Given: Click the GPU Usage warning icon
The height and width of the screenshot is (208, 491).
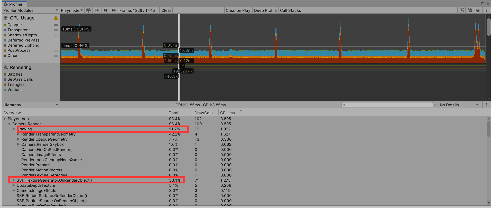Looking at the screenshot, I should (x=56, y=18).
